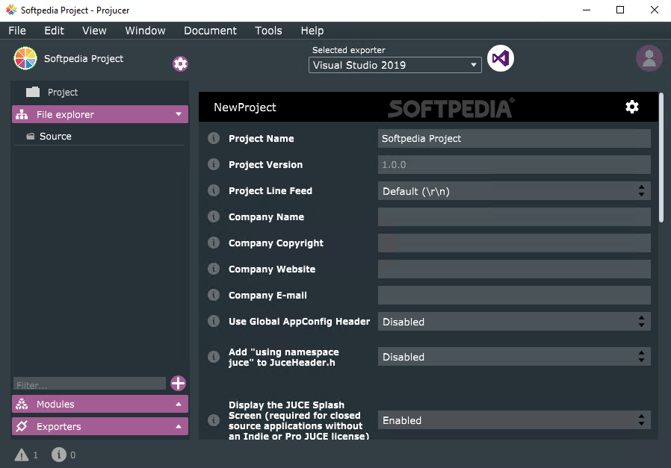Viewport: 671px width, 468px height.
Task: Open the user account avatar
Action: tap(649, 58)
